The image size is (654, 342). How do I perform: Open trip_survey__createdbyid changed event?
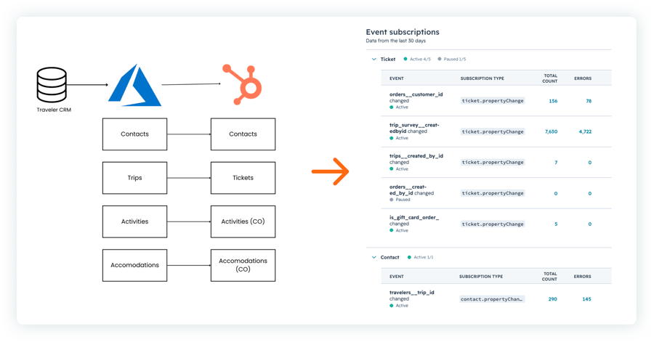tap(414, 129)
